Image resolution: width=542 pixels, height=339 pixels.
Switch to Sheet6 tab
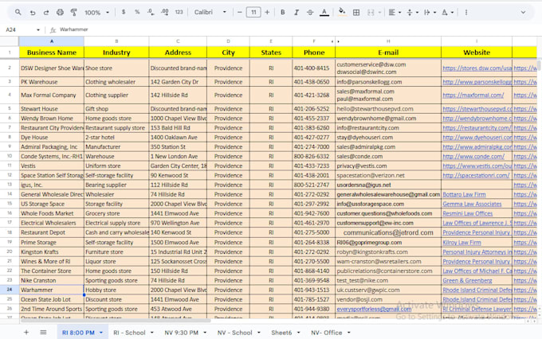[x=281, y=333]
